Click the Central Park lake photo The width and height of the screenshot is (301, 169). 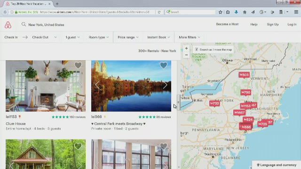(x=131, y=86)
